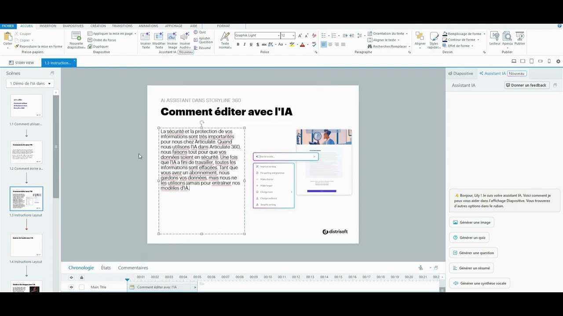Open Graphik Light font dropdown

(x=278, y=36)
